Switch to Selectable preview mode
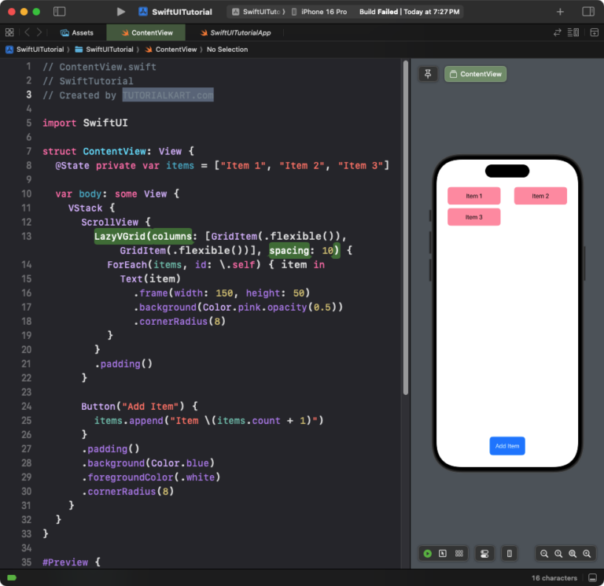604x586 pixels. 443,554
